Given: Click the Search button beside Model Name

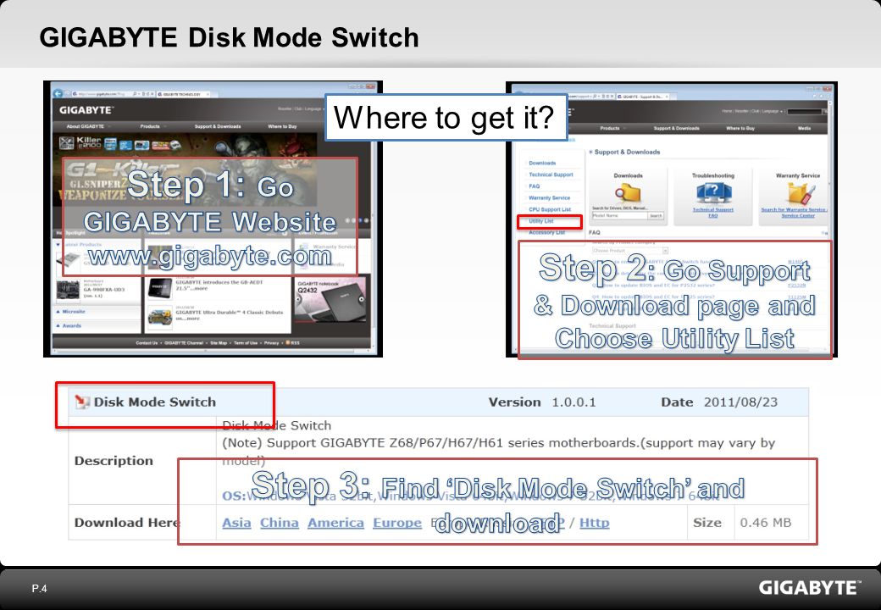Looking at the screenshot, I should click(656, 216).
